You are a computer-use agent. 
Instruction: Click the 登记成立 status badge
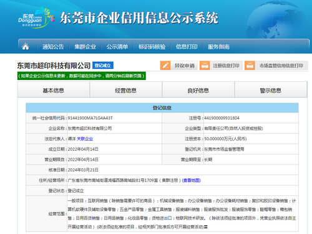103,66
